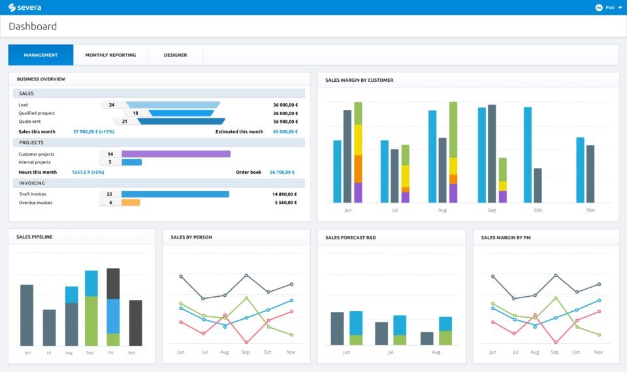The width and height of the screenshot is (627, 372).
Task: Open the Monthly Reporting tab
Action: pos(110,55)
